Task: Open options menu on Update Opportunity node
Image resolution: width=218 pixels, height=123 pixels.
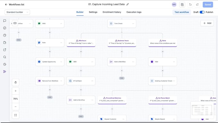Action: point(61,62)
